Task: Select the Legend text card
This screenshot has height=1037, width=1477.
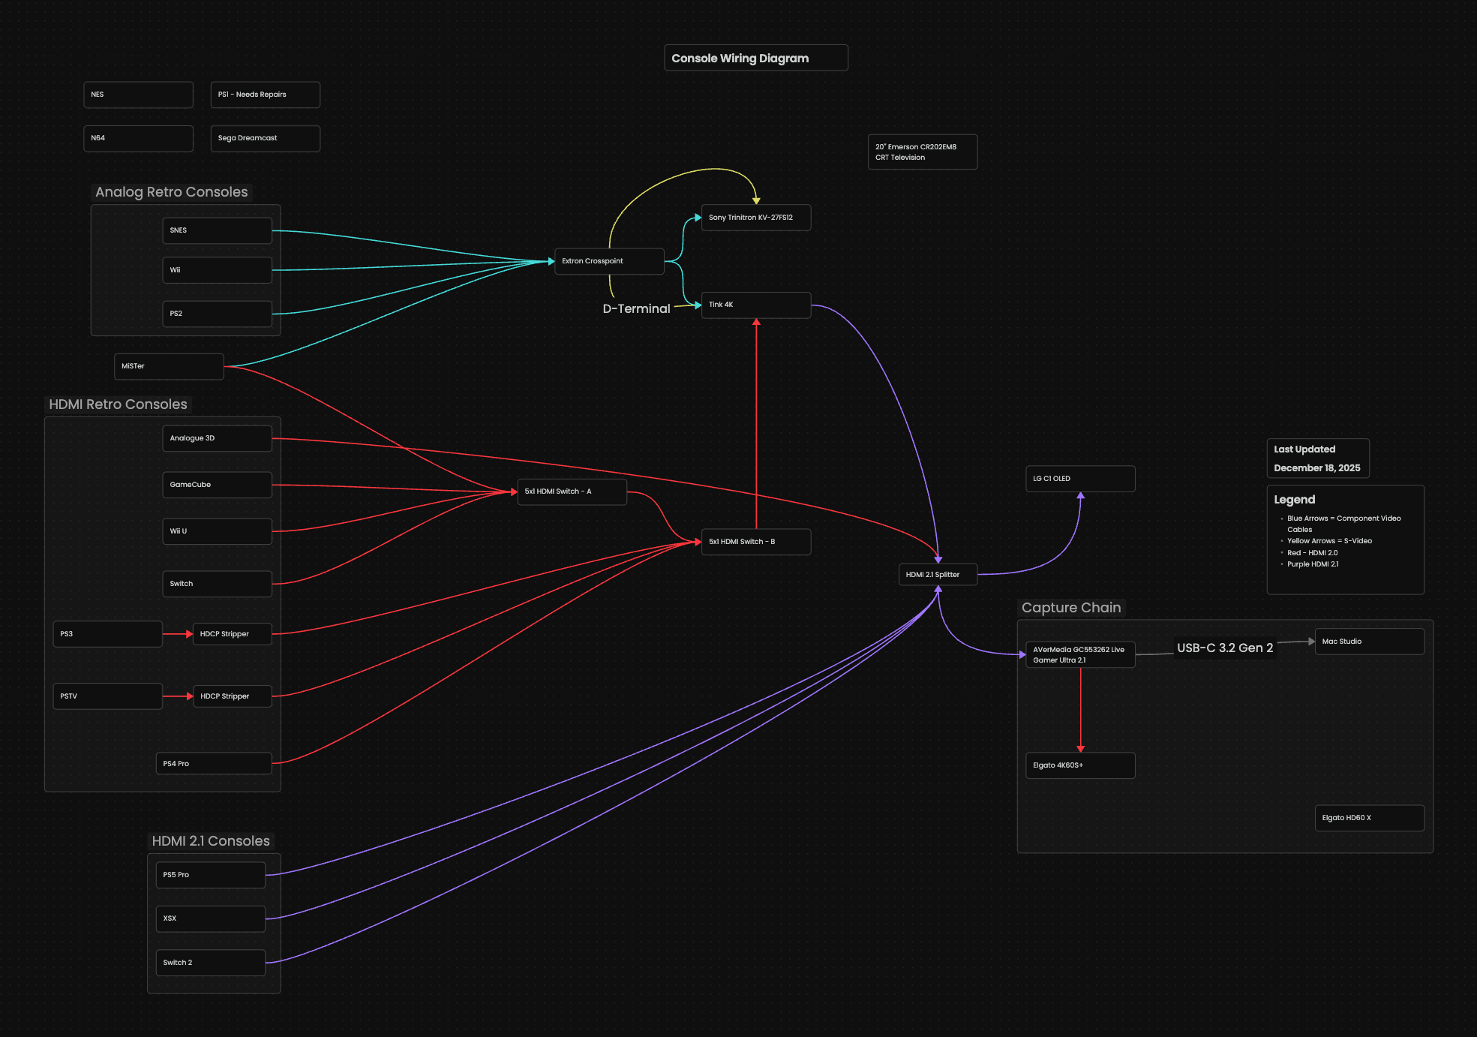Action: [1345, 539]
